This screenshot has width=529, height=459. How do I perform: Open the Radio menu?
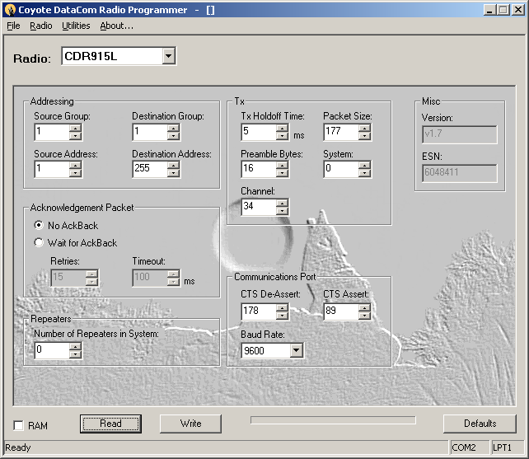point(41,26)
